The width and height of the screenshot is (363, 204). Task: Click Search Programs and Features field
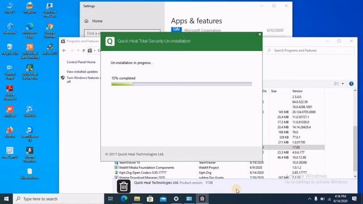coord(309,50)
